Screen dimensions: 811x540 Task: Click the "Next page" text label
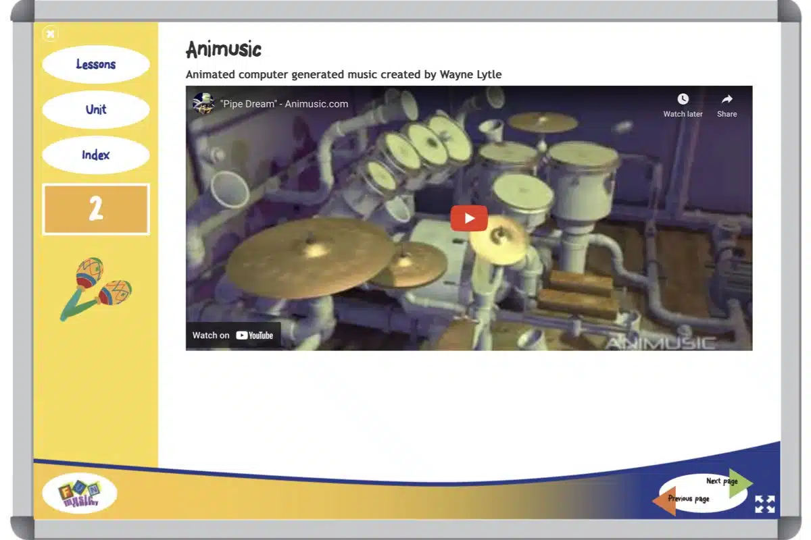pyautogui.click(x=721, y=481)
